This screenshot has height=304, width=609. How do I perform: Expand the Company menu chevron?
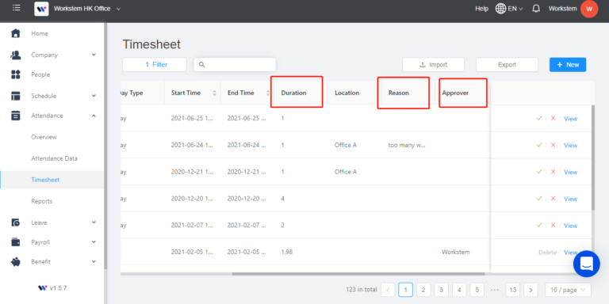click(x=94, y=55)
